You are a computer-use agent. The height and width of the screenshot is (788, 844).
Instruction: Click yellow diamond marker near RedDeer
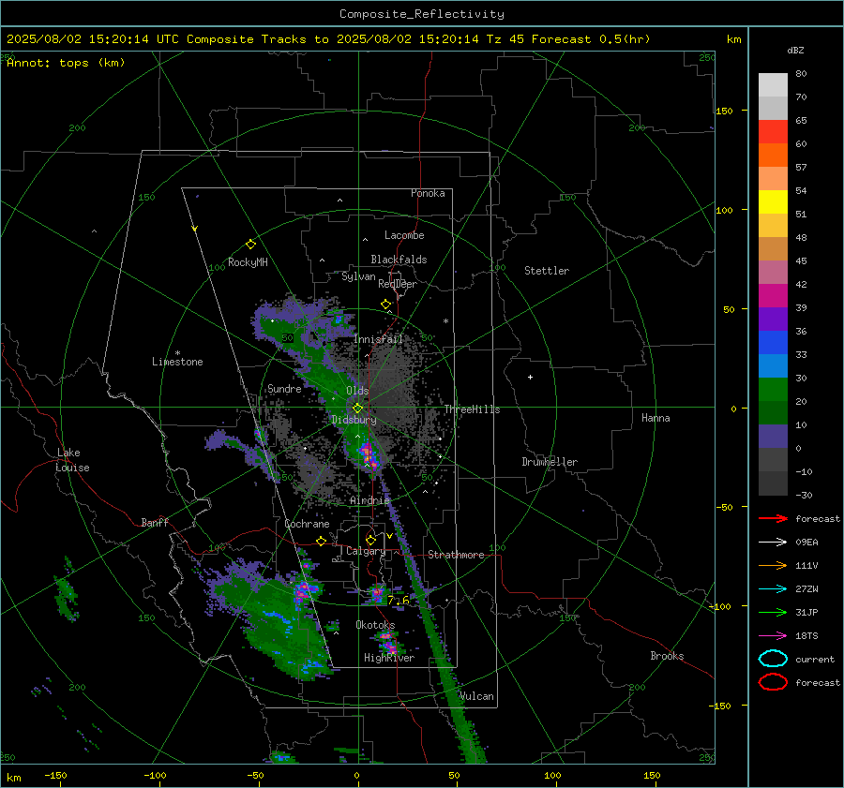385,305
